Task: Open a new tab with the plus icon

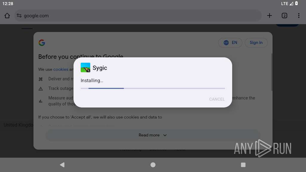Action: pyautogui.click(x=269, y=16)
